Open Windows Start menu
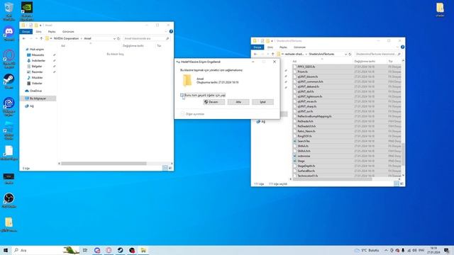Image resolution: width=454 pixels, height=255 pixels. click(x=6, y=250)
